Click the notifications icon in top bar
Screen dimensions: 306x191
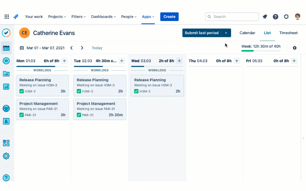(x=265, y=17)
